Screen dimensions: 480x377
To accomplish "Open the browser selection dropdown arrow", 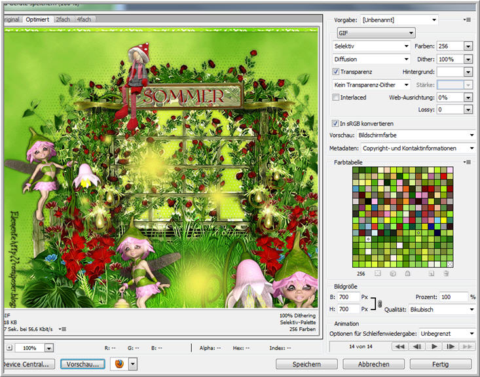I will tap(132, 364).
